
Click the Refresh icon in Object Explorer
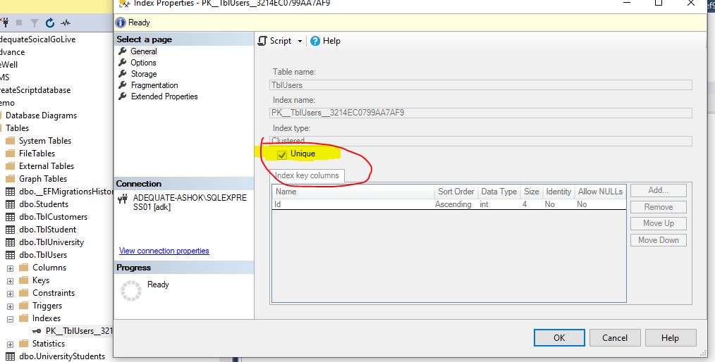(x=49, y=23)
